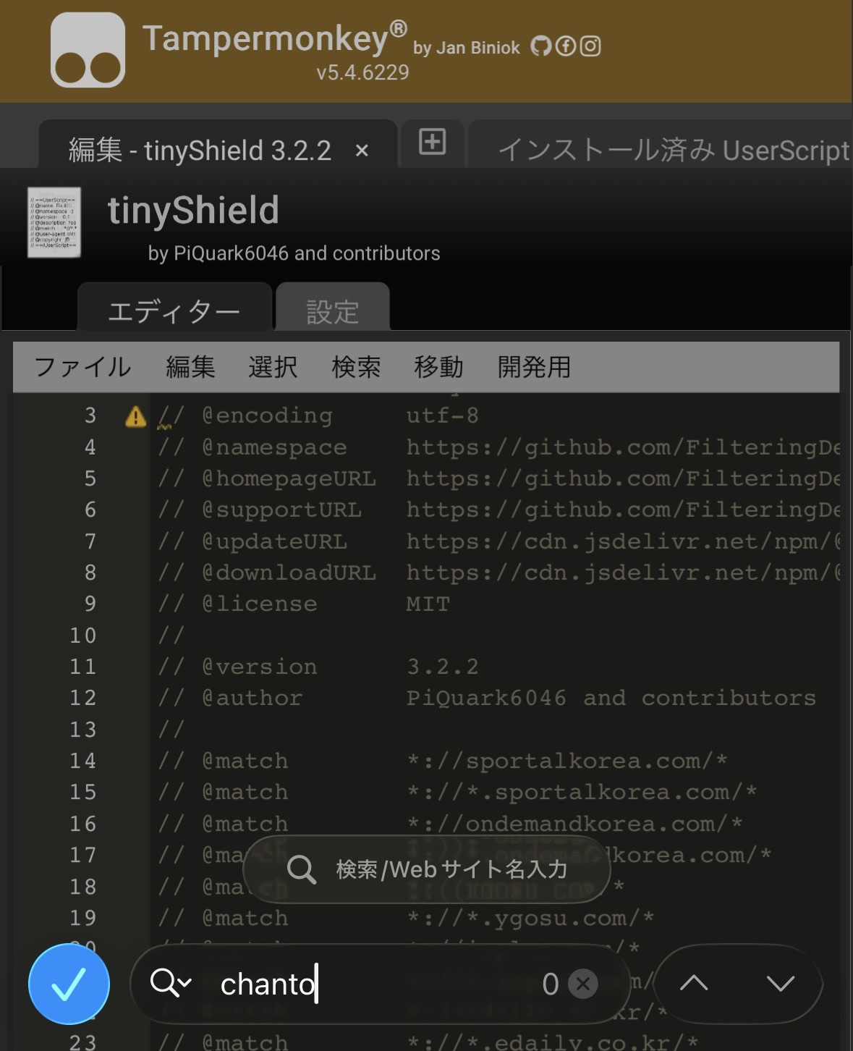Click the warning icon on line 3
The height and width of the screenshot is (1051, 853).
pyautogui.click(x=135, y=417)
